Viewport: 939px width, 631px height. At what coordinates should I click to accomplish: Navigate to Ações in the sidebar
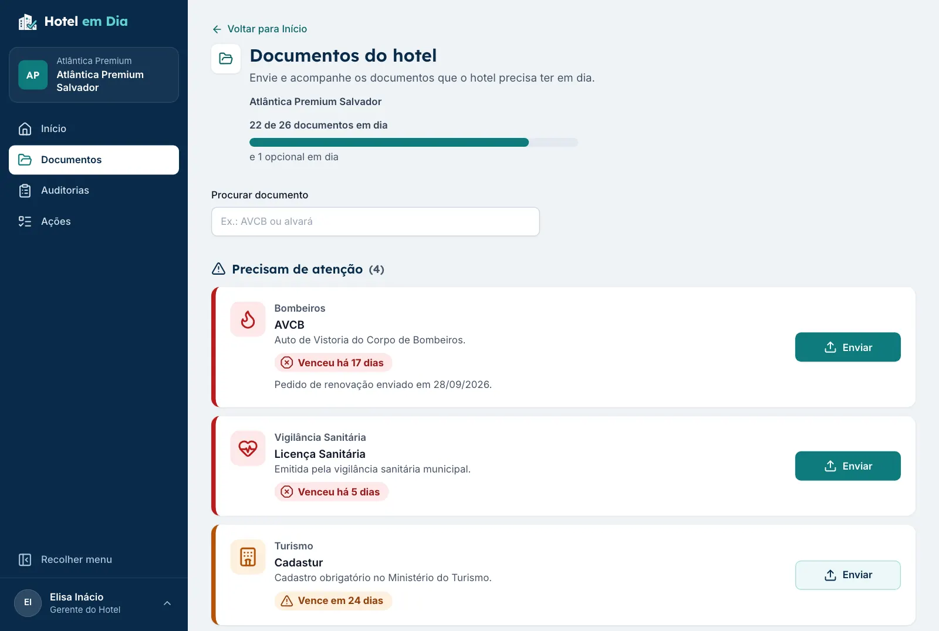coord(94,221)
